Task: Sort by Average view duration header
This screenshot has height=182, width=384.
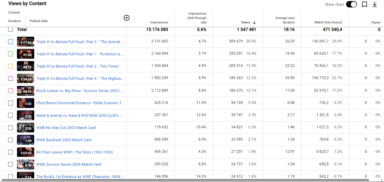Action: click(x=285, y=20)
